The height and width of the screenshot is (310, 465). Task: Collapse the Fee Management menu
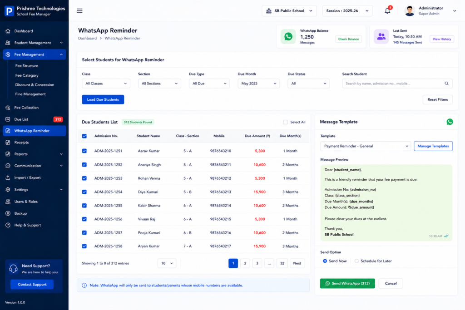pos(35,54)
